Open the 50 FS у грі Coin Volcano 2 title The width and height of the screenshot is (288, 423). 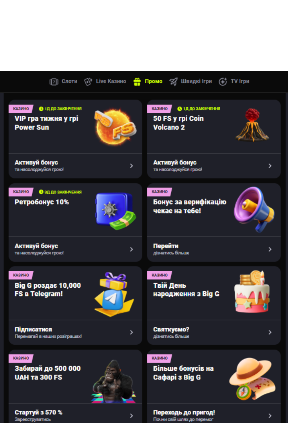tap(178, 123)
